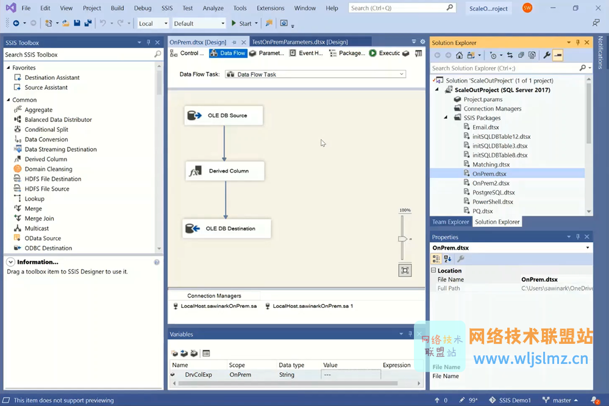Image resolution: width=609 pixels, height=406 pixels.
Task: Pin the SSIS Toolbox panel
Action: [148, 42]
